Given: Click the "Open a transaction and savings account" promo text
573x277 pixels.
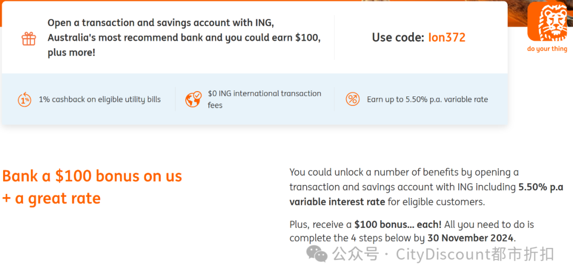Looking at the screenshot, I should pyautogui.click(x=161, y=23).
